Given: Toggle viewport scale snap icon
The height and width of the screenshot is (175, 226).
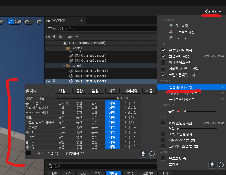Looking at the screenshot, I should click(x=11, y=22).
